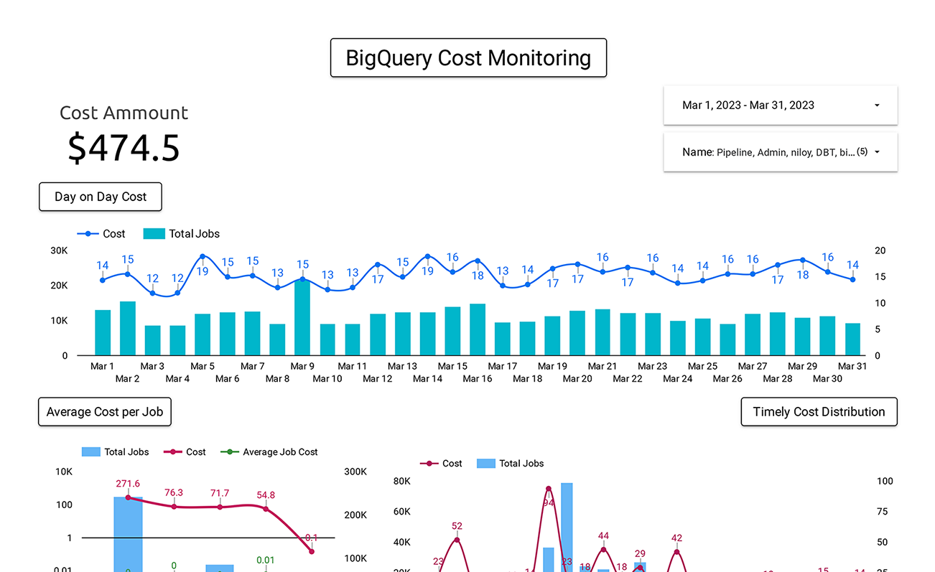The height and width of the screenshot is (572, 935).
Task: Toggle Total Jobs legend in Average Cost chart
Action: [x=115, y=452]
